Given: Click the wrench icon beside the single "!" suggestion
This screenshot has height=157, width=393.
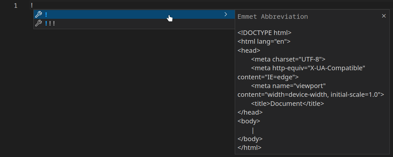Looking at the screenshot, I should (x=38, y=15).
